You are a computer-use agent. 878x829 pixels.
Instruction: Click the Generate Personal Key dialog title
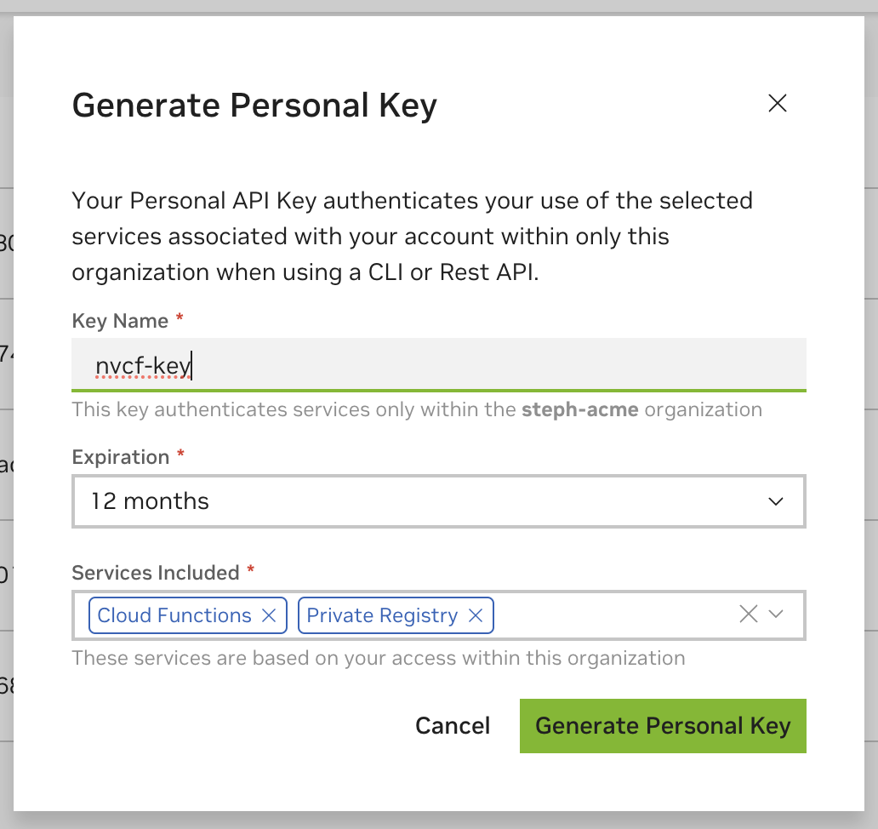point(254,106)
